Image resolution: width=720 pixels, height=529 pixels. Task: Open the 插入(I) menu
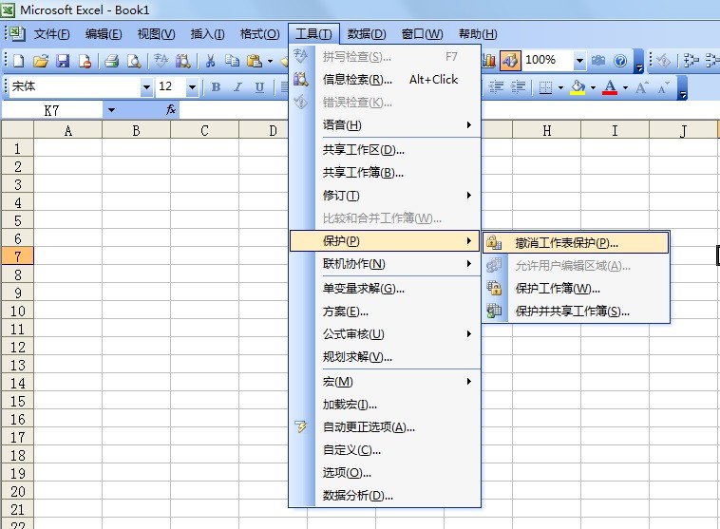(x=208, y=34)
